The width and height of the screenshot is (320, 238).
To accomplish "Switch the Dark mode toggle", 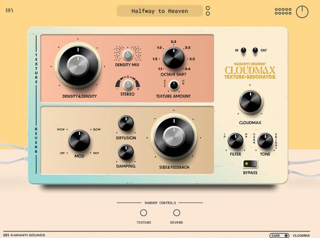I will tap(279, 236).
